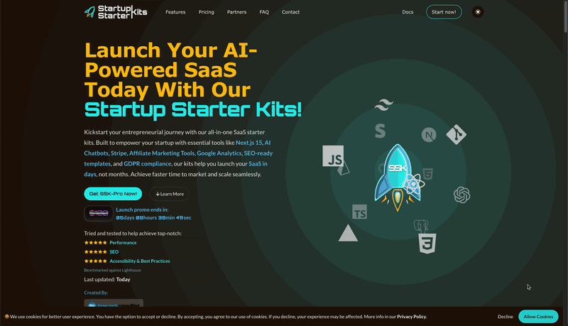This screenshot has width=568, height=326.
Task: Allow Cookies in the cookie banner
Action: pyautogui.click(x=538, y=317)
